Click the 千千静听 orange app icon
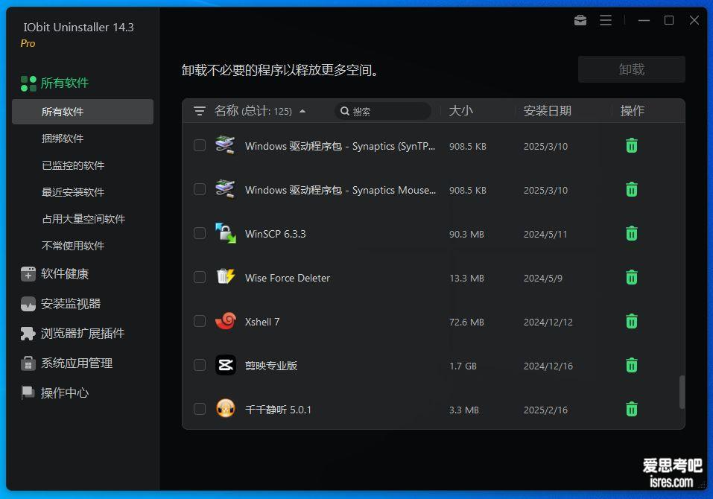 click(x=226, y=409)
